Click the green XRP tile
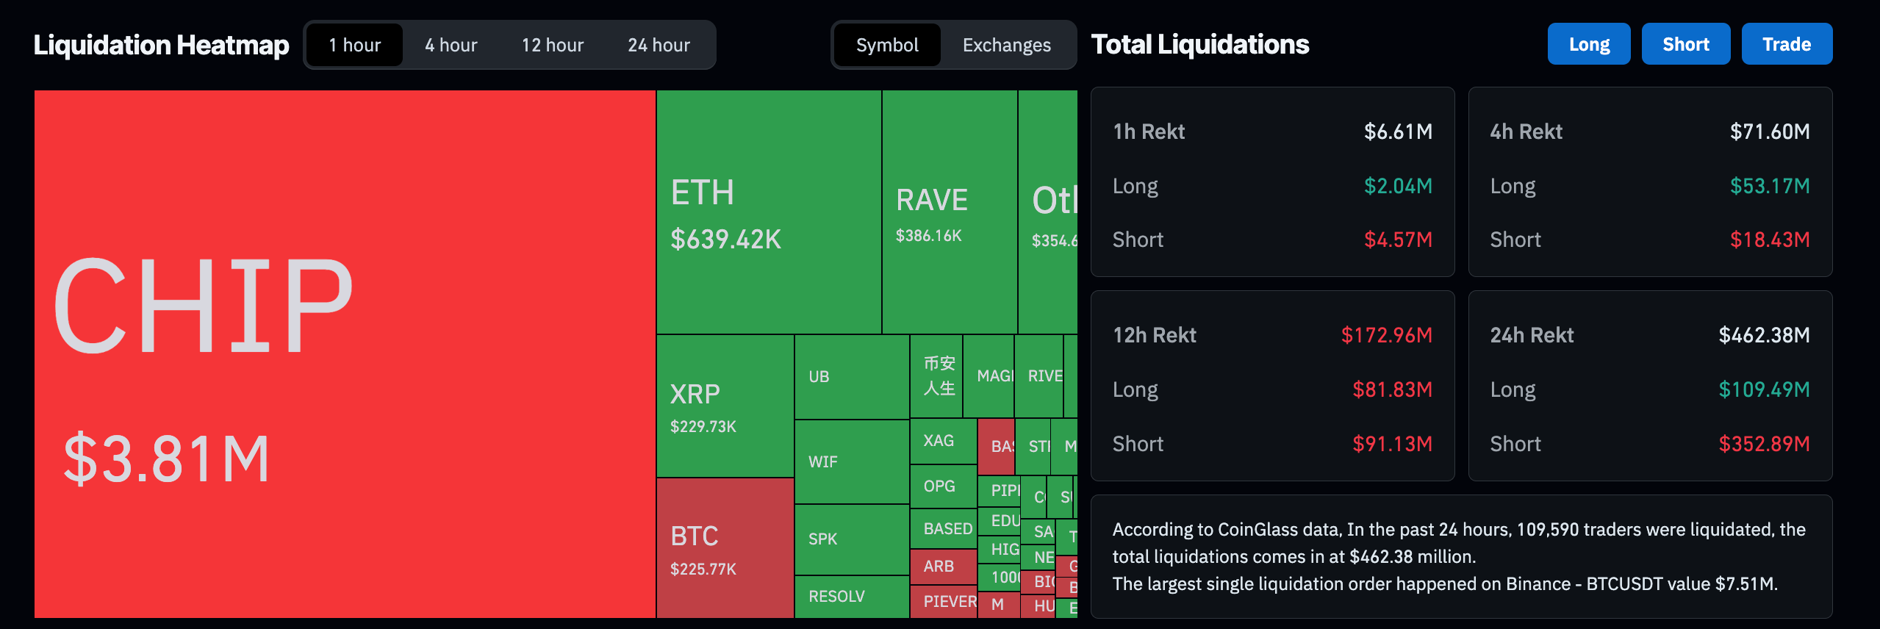Viewport: 1880px width, 629px height. pyautogui.click(x=724, y=406)
